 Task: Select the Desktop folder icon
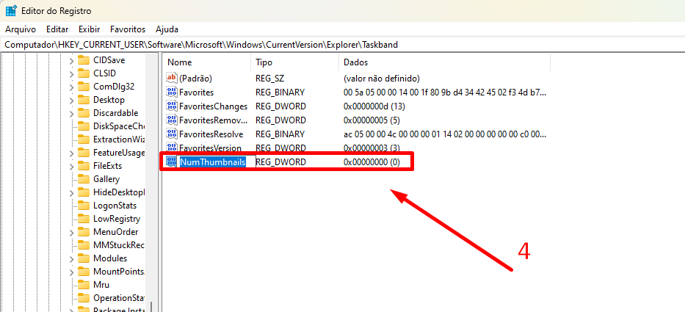coord(84,100)
